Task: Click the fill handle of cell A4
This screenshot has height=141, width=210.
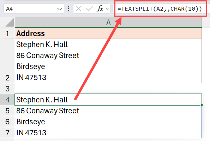Action: coord(202,105)
